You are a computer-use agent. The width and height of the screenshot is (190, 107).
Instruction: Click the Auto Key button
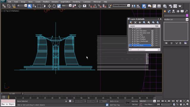(x=135, y=101)
